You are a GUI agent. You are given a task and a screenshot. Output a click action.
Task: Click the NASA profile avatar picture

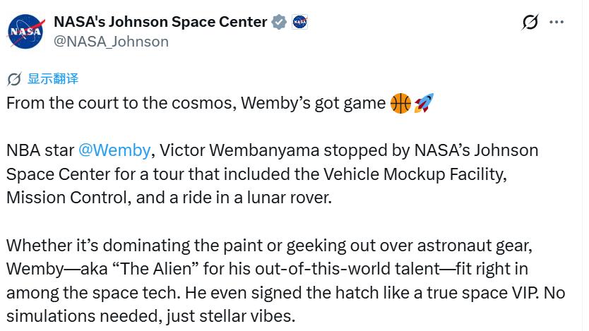click(x=27, y=32)
